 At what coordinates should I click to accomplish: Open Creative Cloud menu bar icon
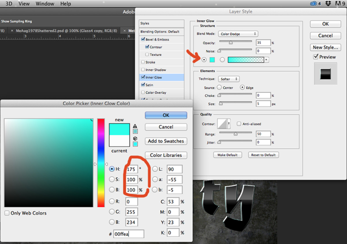313,4
